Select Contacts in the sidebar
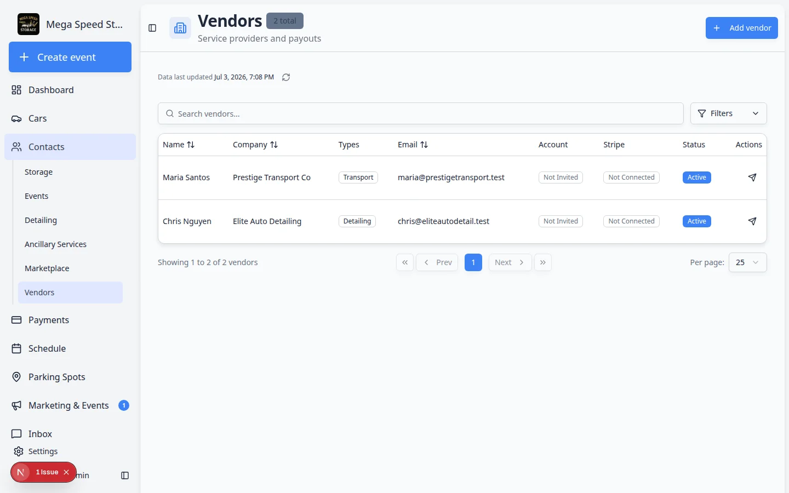Image resolution: width=789 pixels, height=493 pixels. (70, 147)
